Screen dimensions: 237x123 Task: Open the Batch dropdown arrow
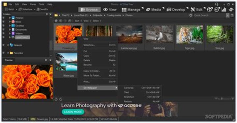click(16, 10)
